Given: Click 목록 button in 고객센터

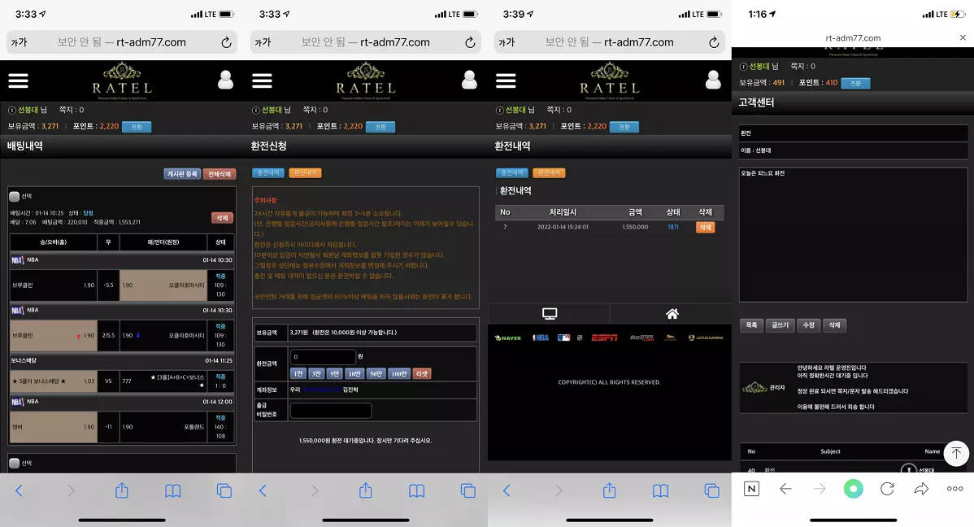Looking at the screenshot, I should [x=751, y=325].
